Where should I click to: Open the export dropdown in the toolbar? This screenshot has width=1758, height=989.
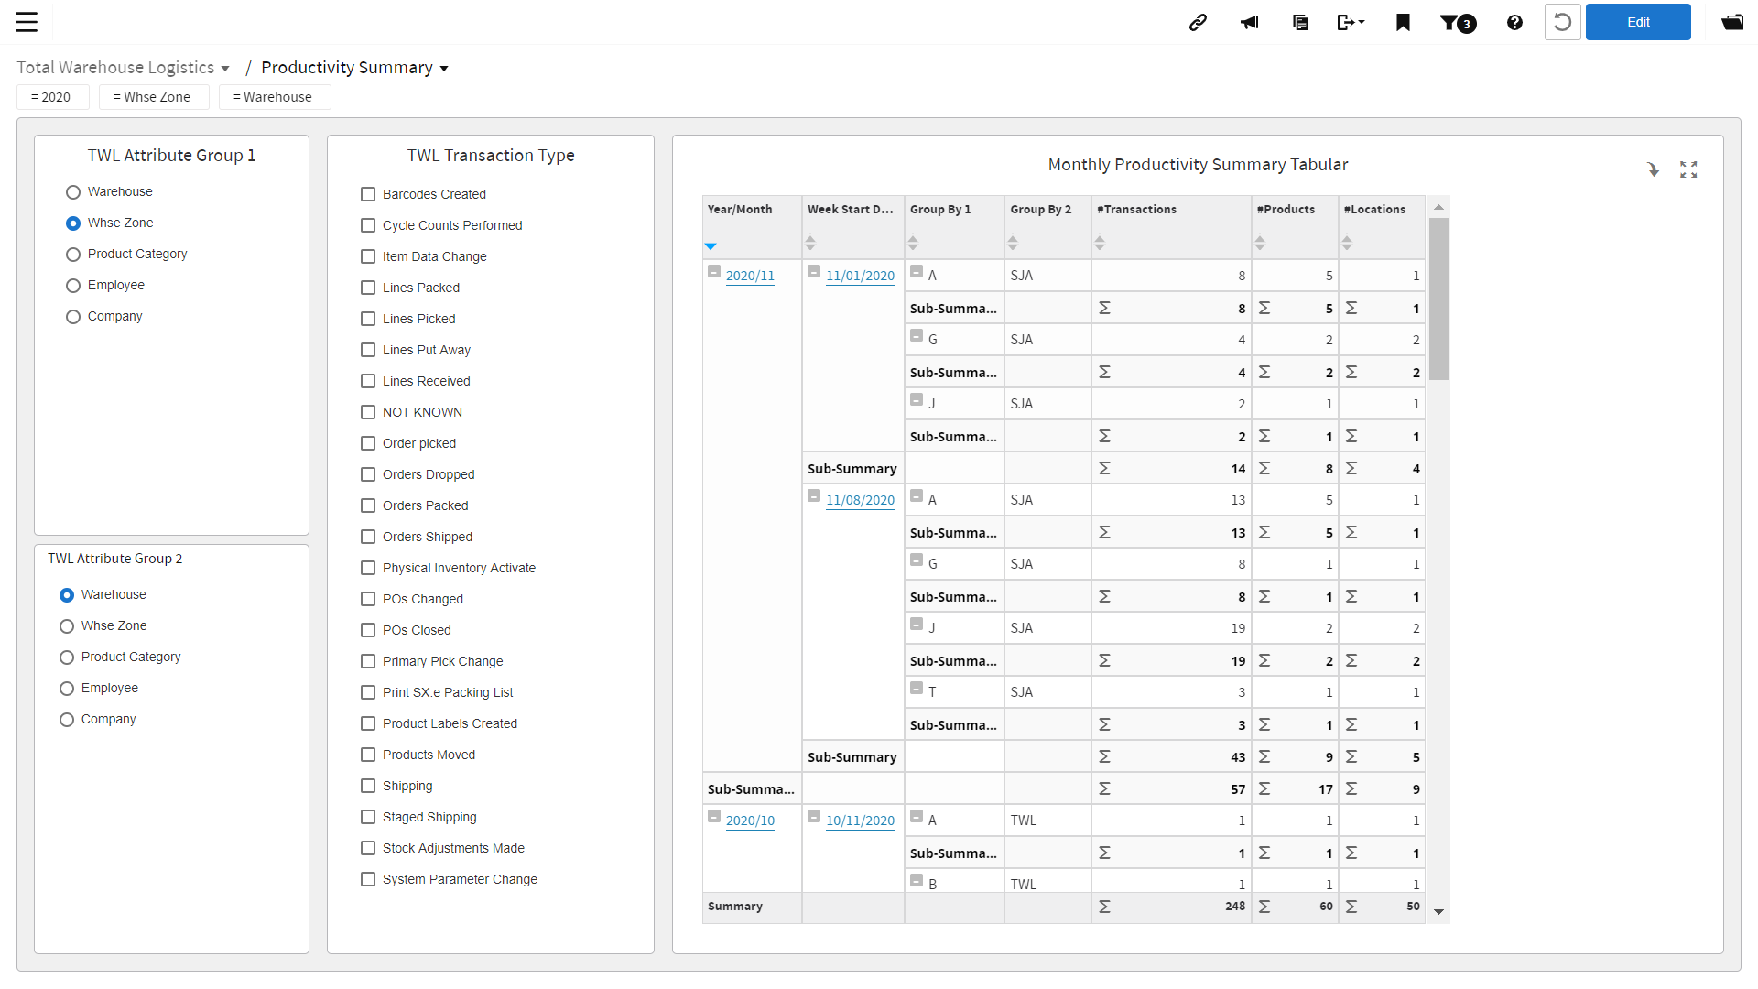1351,22
